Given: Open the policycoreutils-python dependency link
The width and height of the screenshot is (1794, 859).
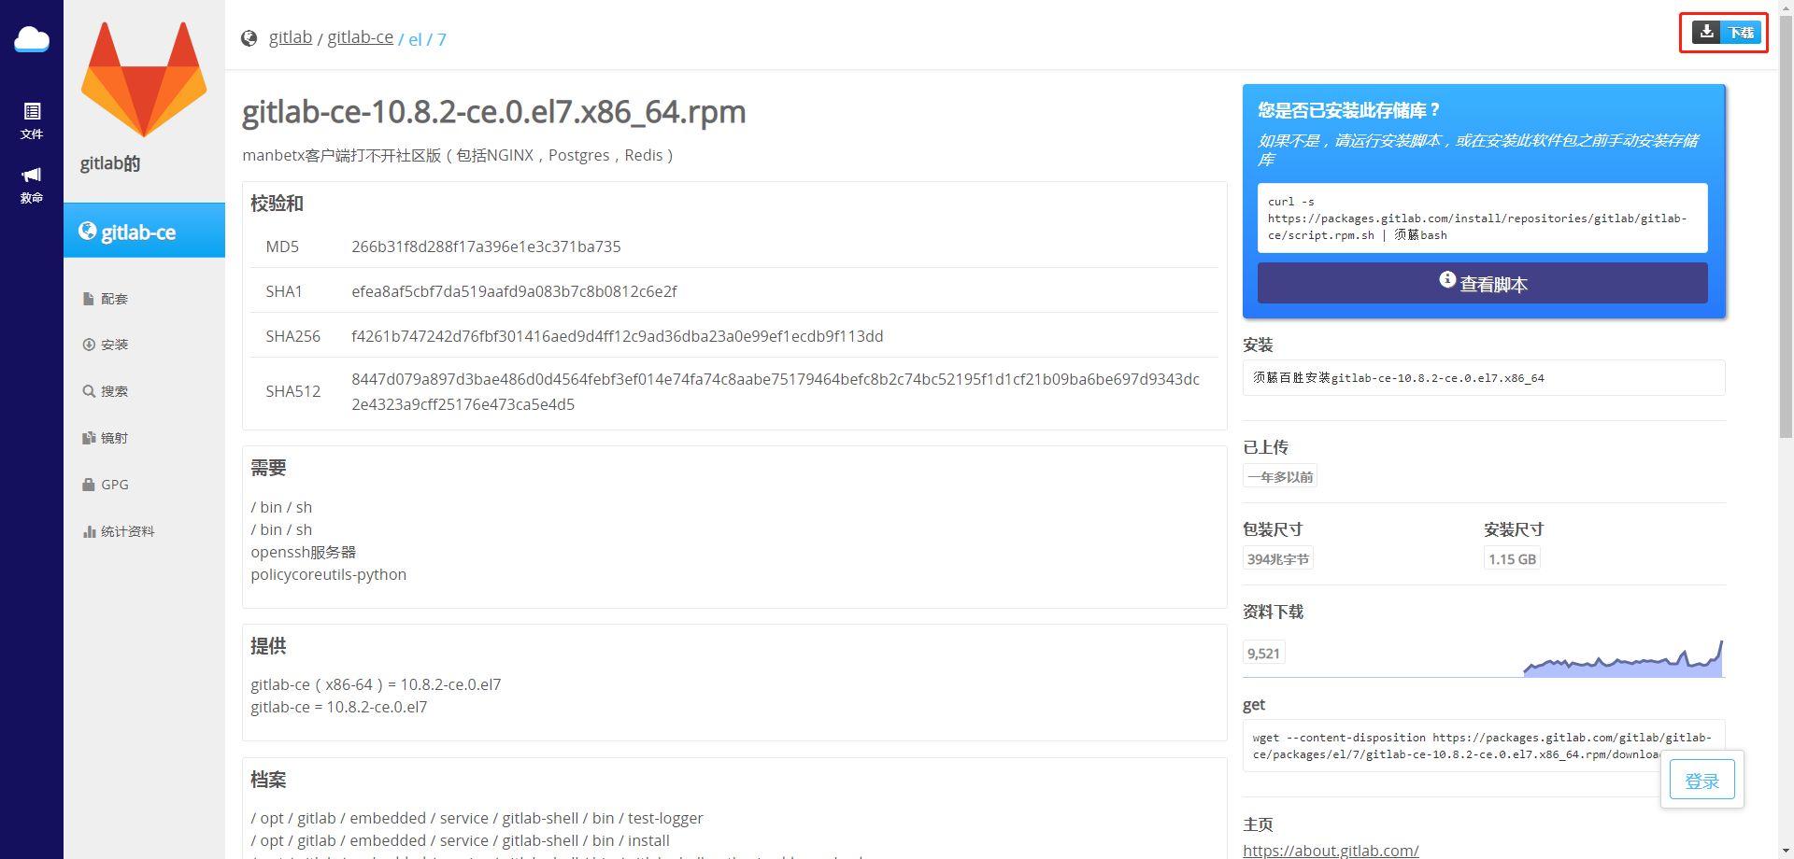Looking at the screenshot, I should pos(328,574).
